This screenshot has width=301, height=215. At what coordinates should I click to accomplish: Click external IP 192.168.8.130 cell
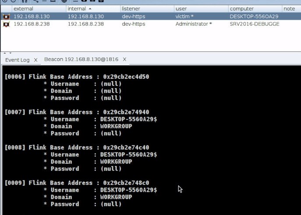pyautogui.click(x=32, y=17)
